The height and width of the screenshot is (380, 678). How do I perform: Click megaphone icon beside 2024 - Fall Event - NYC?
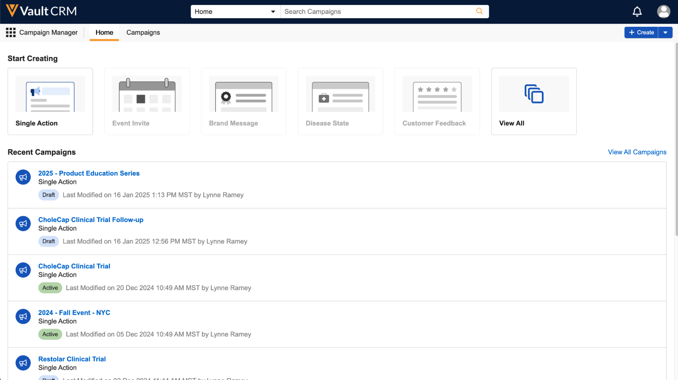pos(23,317)
